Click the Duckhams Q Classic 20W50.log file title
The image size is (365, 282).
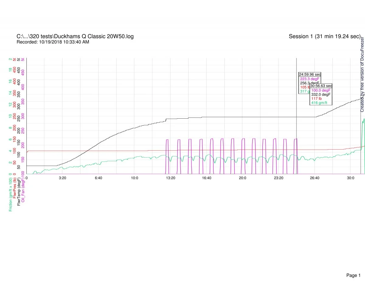[75, 37]
